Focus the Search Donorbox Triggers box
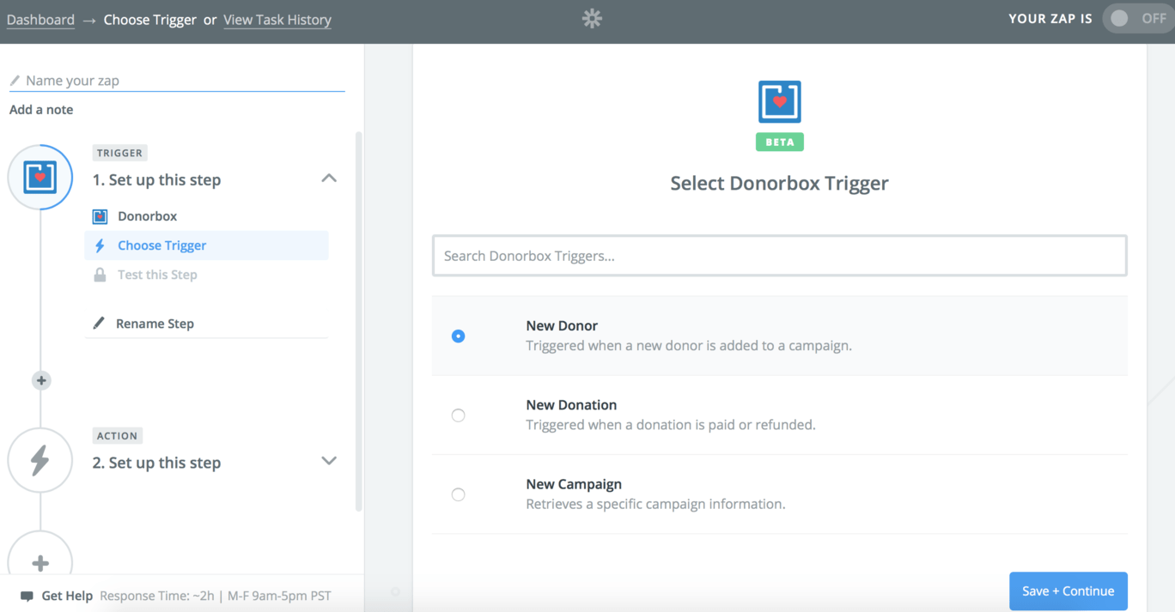This screenshot has height=612, width=1175. pyautogui.click(x=780, y=256)
